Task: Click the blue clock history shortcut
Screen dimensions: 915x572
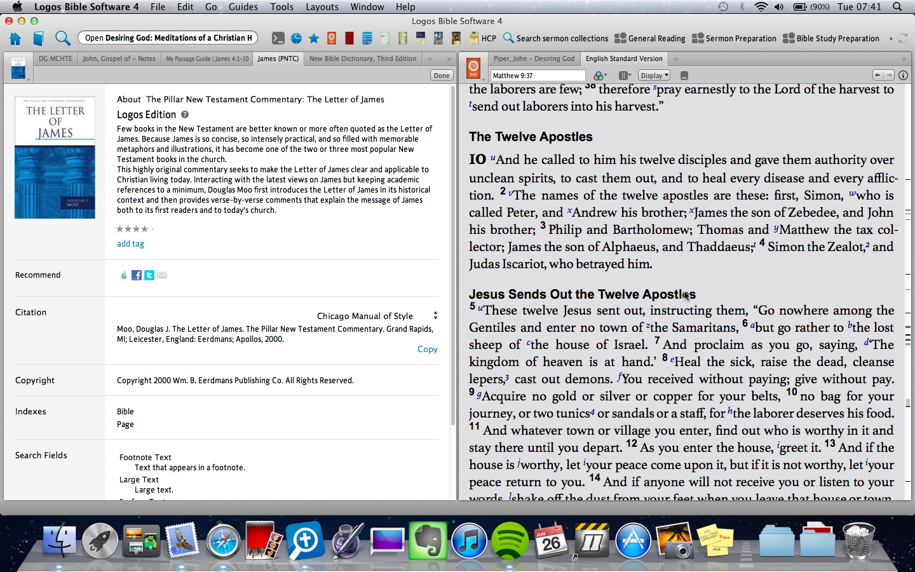Action: click(x=296, y=38)
